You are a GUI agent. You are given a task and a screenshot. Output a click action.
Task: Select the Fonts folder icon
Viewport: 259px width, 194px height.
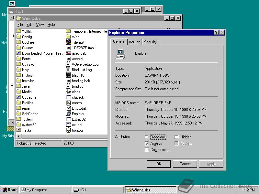(19, 59)
